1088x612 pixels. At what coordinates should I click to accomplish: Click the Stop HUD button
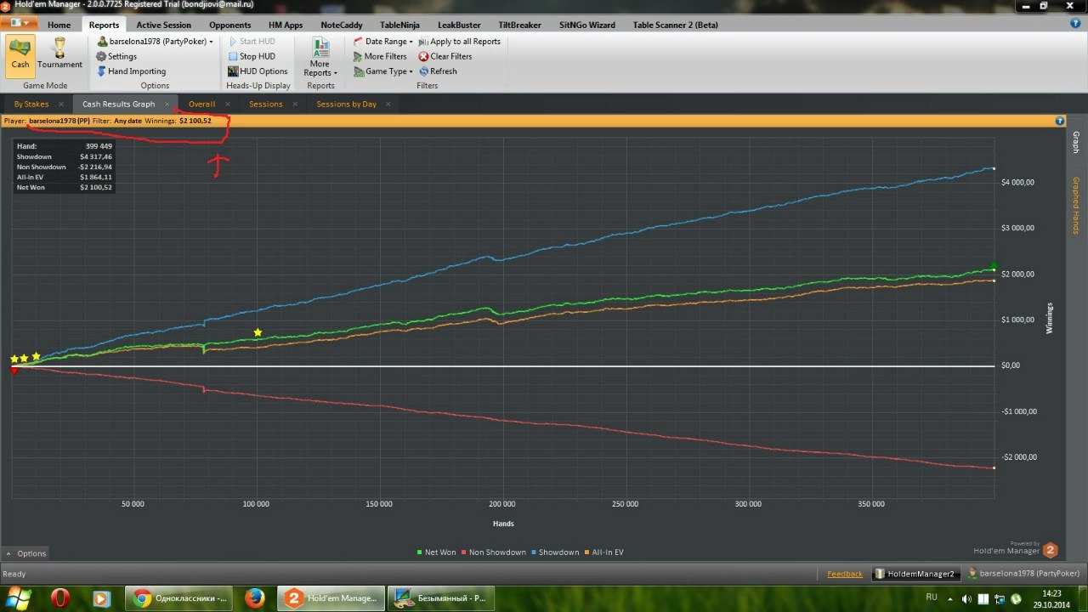252,56
